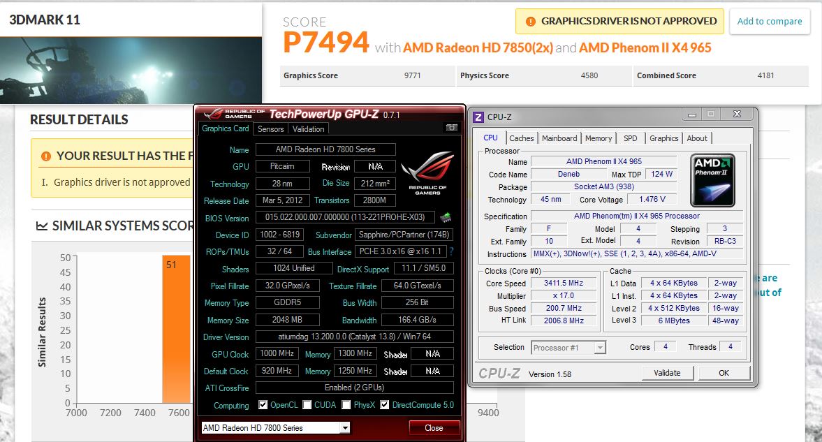Click the AMD Phenom II logo in CPU-Z
Viewport: 822px width, 442px height.
712,180
